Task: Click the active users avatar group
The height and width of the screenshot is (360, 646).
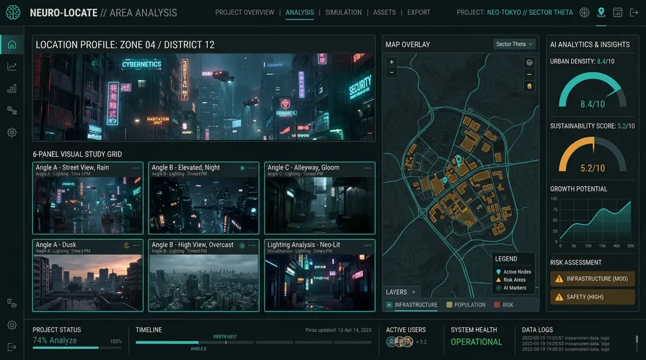Action: click(400, 342)
